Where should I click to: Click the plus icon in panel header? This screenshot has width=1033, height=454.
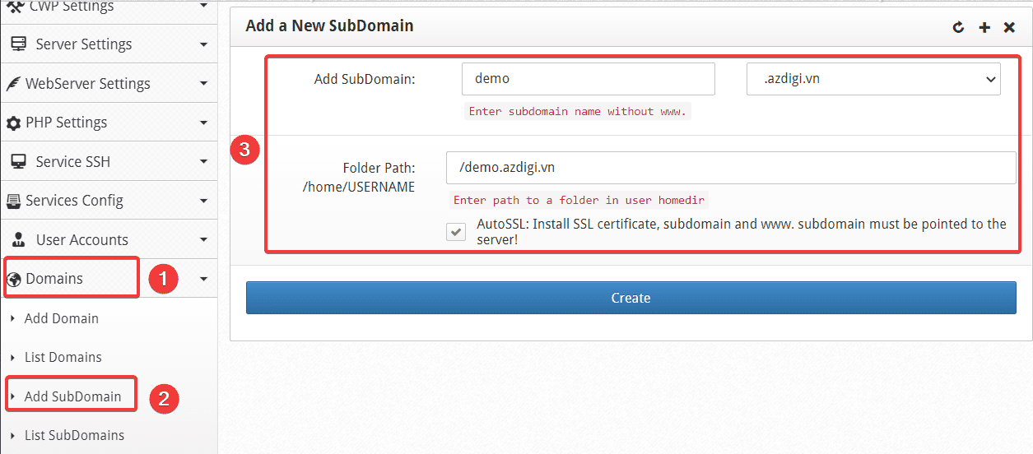click(x=984, y=27)
